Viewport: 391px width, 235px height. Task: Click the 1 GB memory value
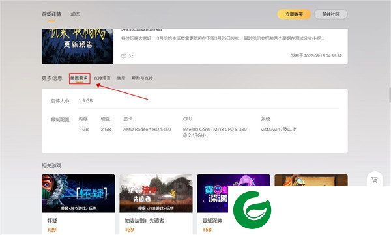(83, 130)
